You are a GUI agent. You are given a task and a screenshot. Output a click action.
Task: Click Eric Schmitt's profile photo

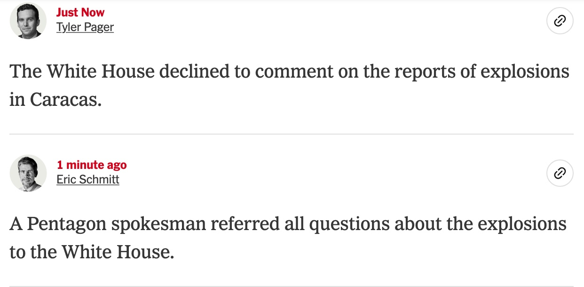pos(28,174)
